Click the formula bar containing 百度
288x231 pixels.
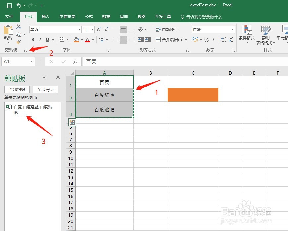tap(185, 62)
